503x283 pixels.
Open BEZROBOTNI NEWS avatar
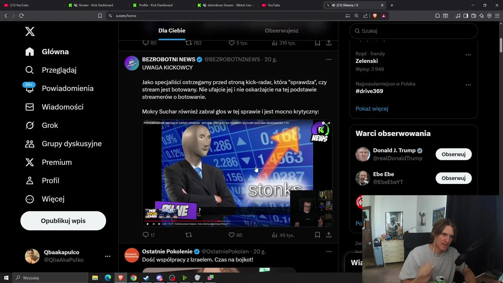pos(132,63)
